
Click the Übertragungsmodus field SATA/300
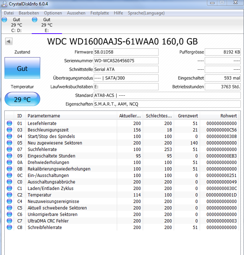point(126,78)
